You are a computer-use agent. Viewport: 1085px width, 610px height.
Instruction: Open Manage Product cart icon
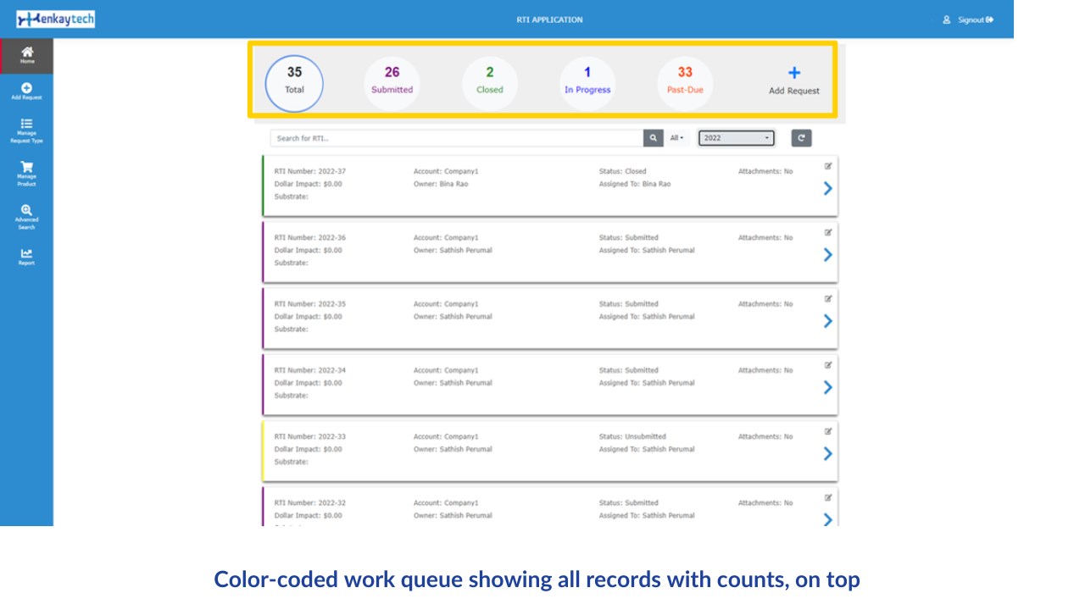pos(27,174)
